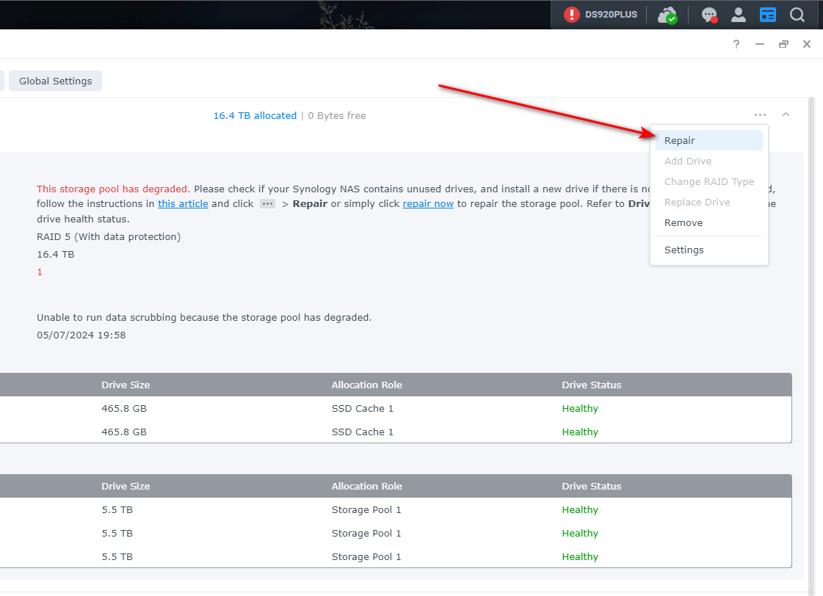This screenshot has width=823, height=596.
Task: Select the third Storage Pool 1 row
Action: [x=396, y=556]
